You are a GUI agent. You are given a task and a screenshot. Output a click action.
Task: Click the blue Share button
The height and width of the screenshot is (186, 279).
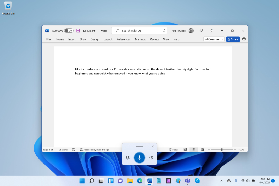pyautogui.click(x=233, y=39)
